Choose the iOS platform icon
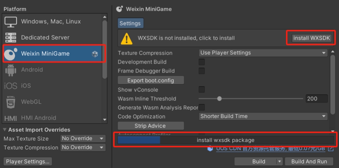 (11, 86)
